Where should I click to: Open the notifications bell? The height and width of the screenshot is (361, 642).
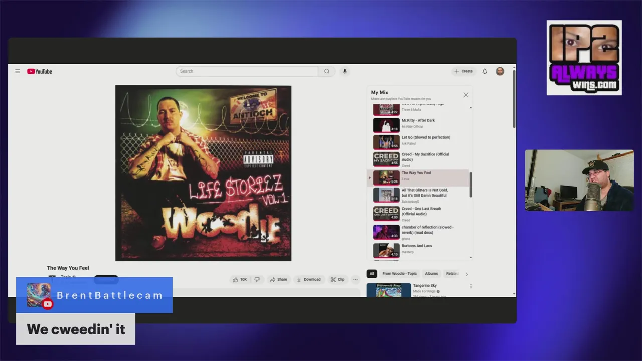tap(485, 71)
